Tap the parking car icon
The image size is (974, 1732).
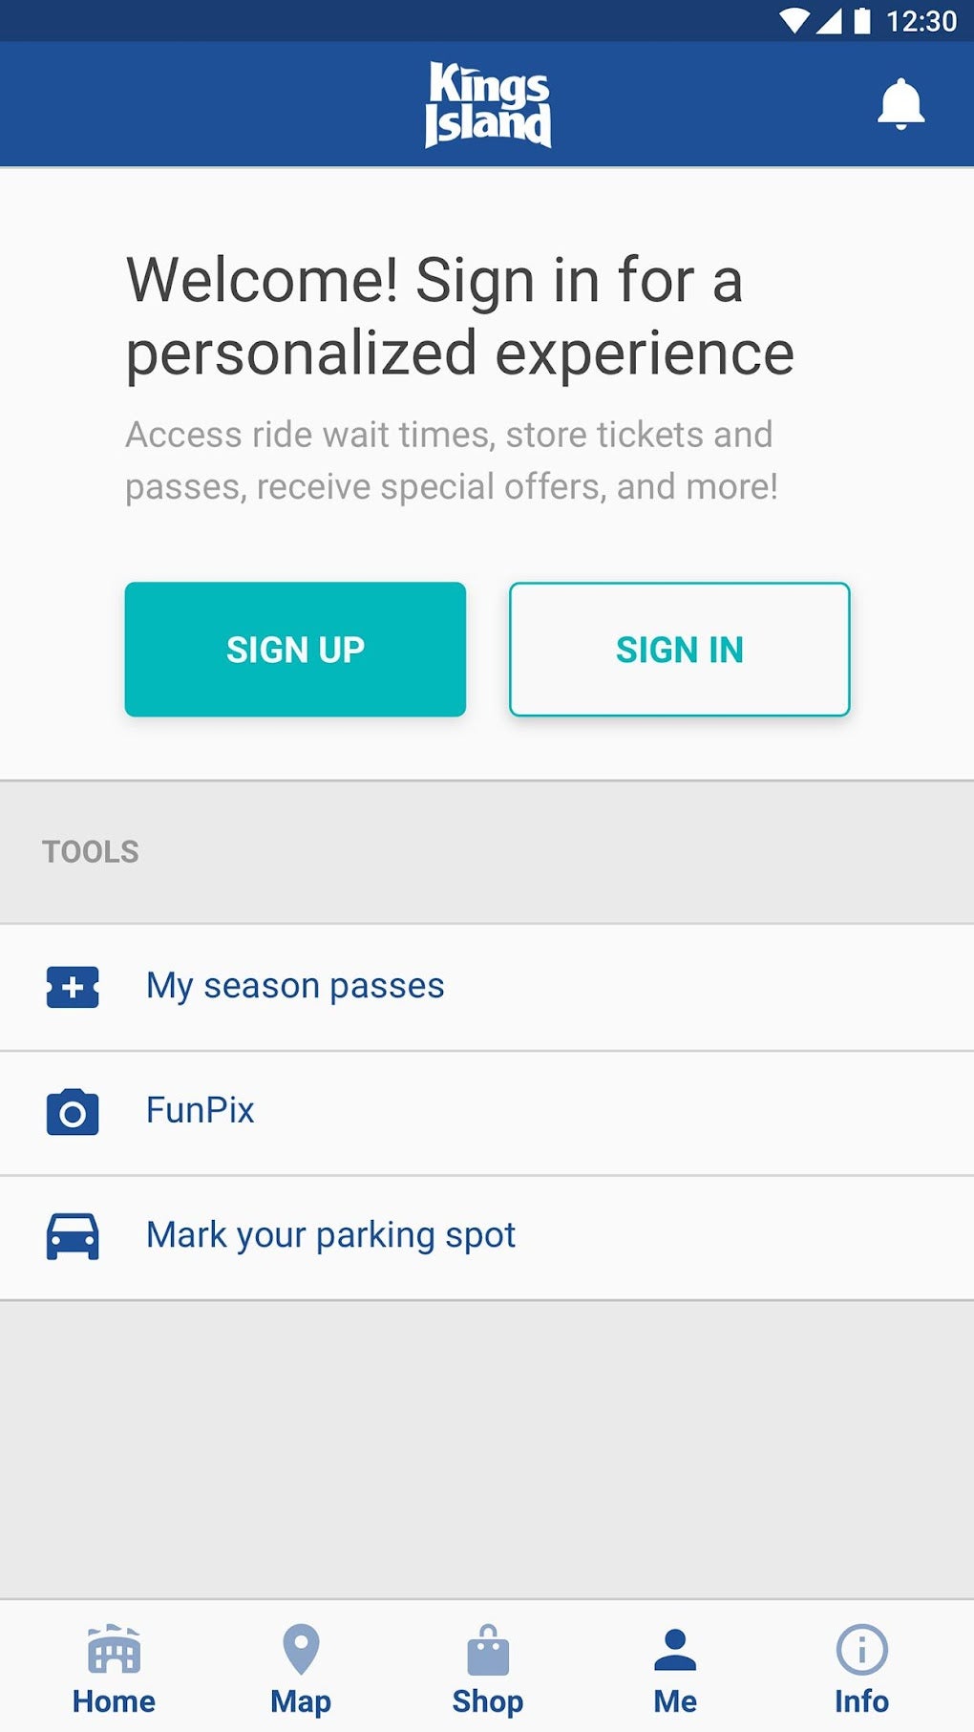click(73, 1236)
